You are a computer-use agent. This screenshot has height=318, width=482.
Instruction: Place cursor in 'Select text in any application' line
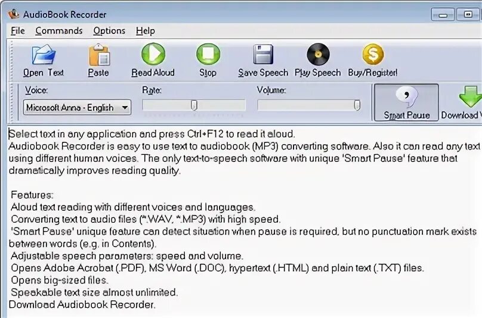click(152, 134)
